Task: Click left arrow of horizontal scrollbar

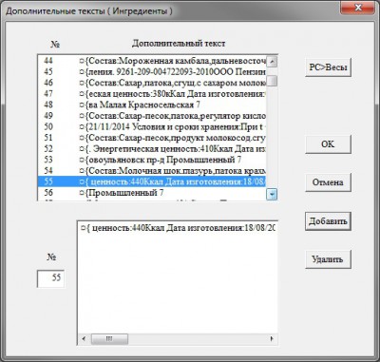Action: coord(84,339)
